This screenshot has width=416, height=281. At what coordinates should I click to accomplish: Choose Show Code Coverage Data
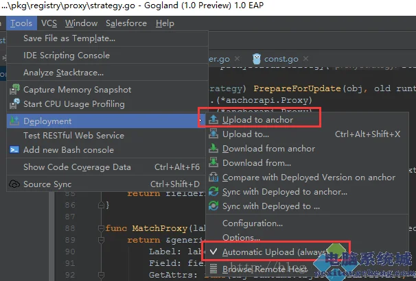coord(106,167)
